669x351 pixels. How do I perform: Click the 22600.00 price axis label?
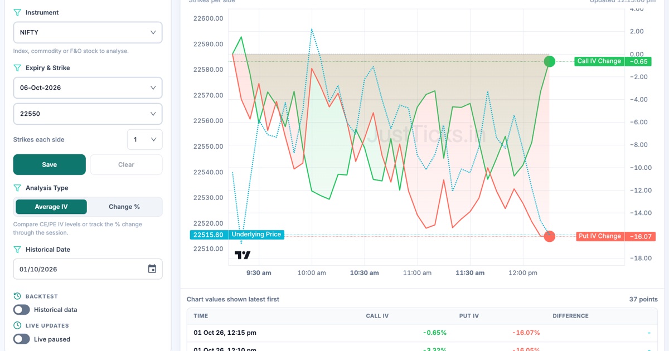pos(208,18)
